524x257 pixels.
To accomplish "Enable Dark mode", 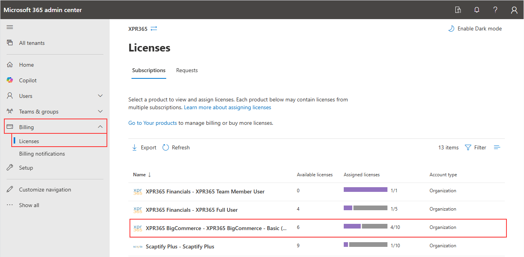I will 475,28.
